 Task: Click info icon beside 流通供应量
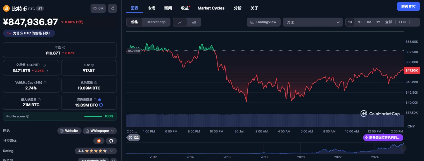95,100
